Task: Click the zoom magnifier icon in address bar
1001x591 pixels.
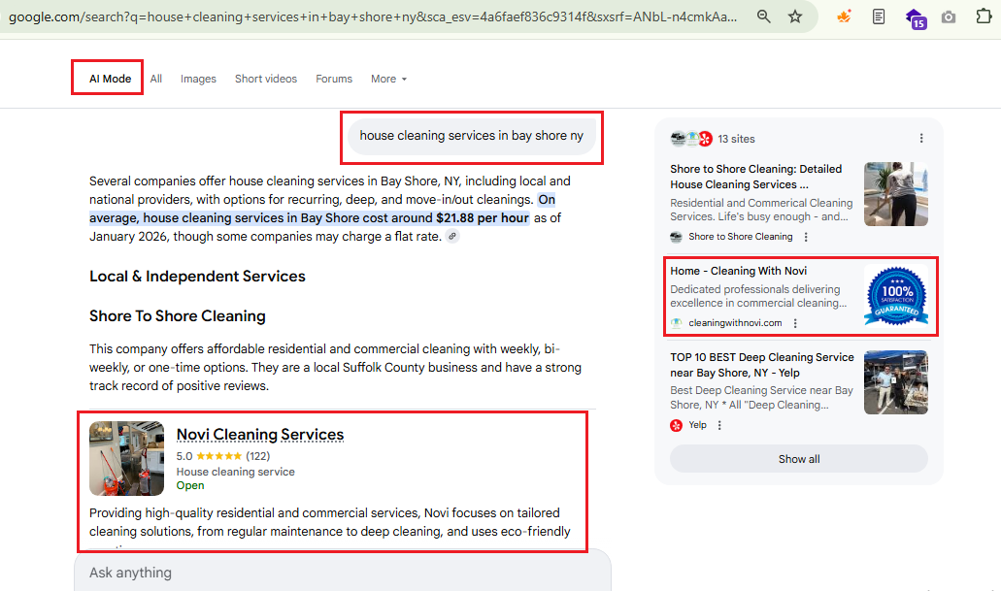Action: tap(764, 16)
